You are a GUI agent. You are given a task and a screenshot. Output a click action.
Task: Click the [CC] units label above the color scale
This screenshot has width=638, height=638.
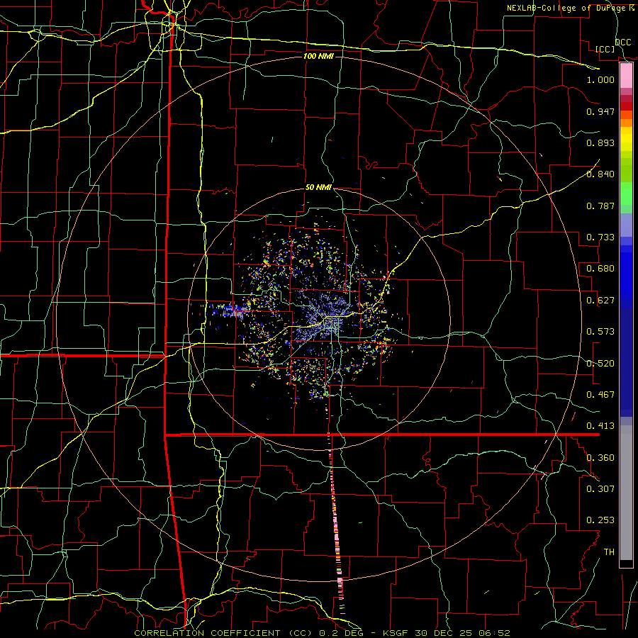pyautogui.click(x=605, y=49)
